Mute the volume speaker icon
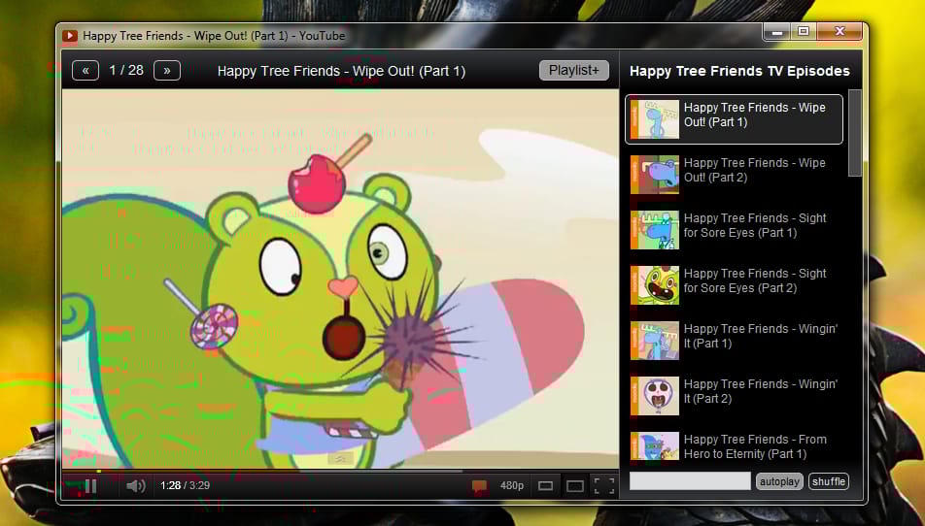Screen dimensions: 925x526 tap(136, 486)
